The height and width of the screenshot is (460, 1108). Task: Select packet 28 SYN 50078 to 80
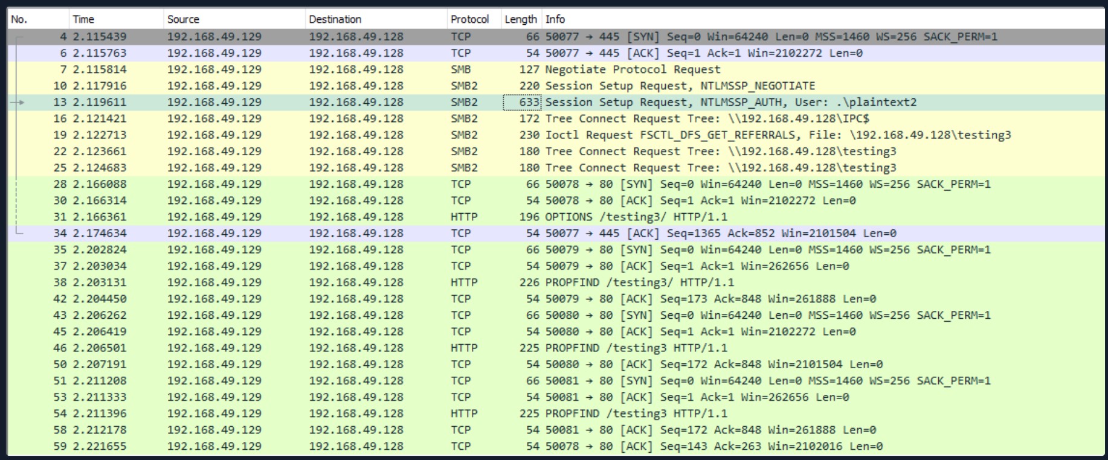(556, 184)
